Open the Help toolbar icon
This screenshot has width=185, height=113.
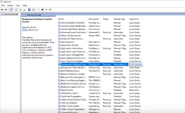[29, 10]
